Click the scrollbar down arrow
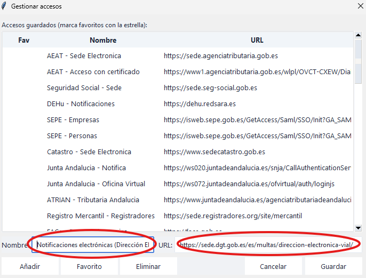The height and width of the screenshot is (278, 366). coord(358,228)
